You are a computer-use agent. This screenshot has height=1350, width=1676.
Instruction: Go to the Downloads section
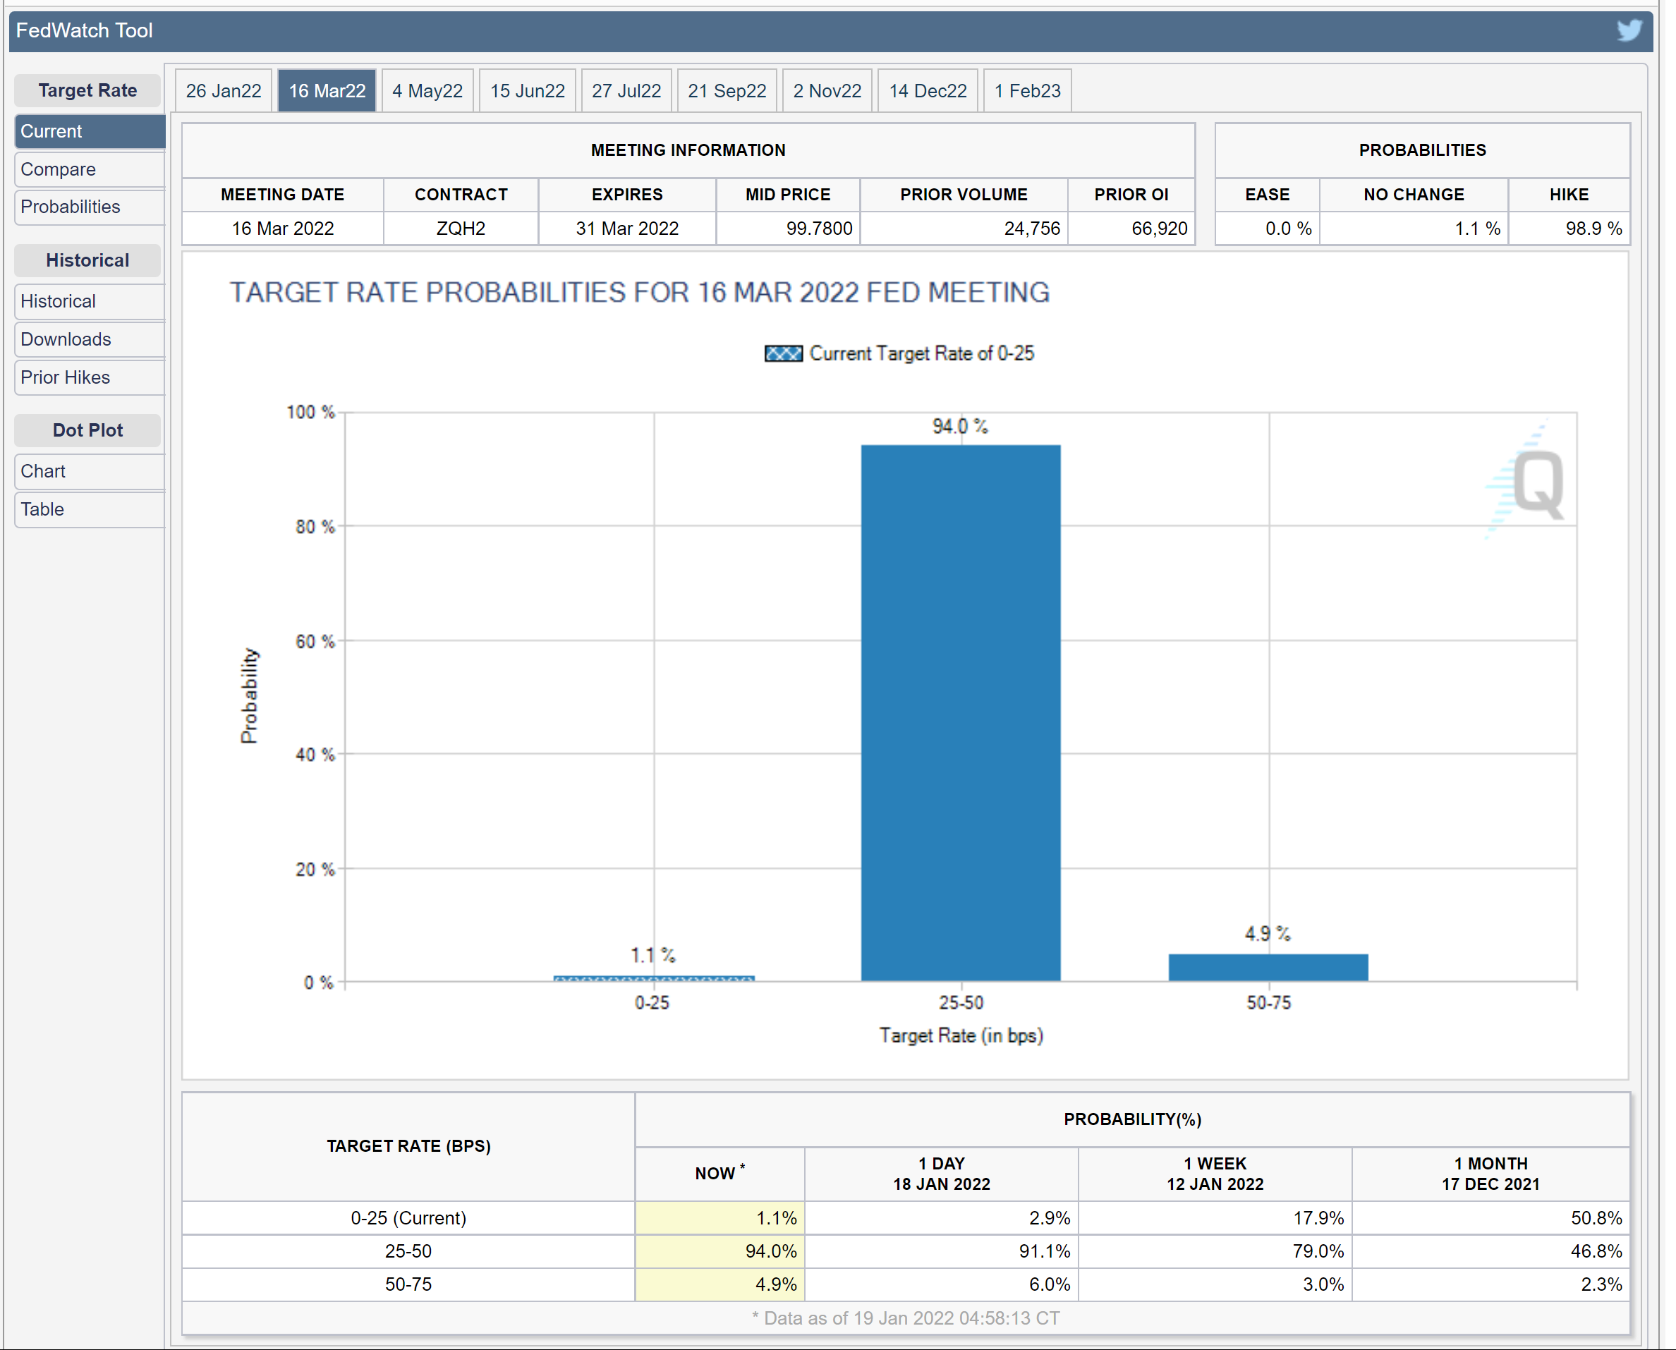88,340
